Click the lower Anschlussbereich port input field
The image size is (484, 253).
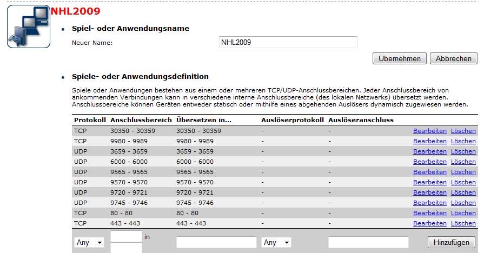click(126, 248)
